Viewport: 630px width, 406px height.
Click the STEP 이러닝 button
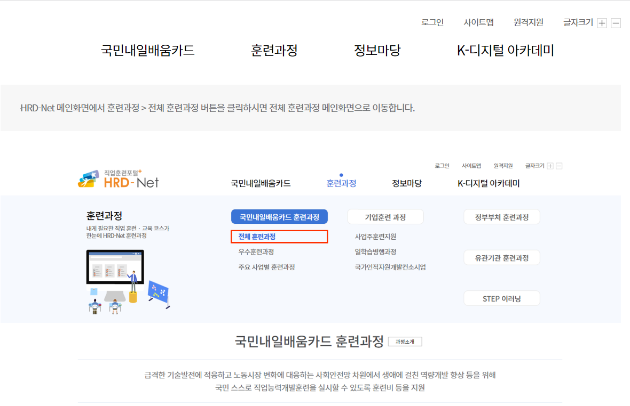(x=501, y=298)
